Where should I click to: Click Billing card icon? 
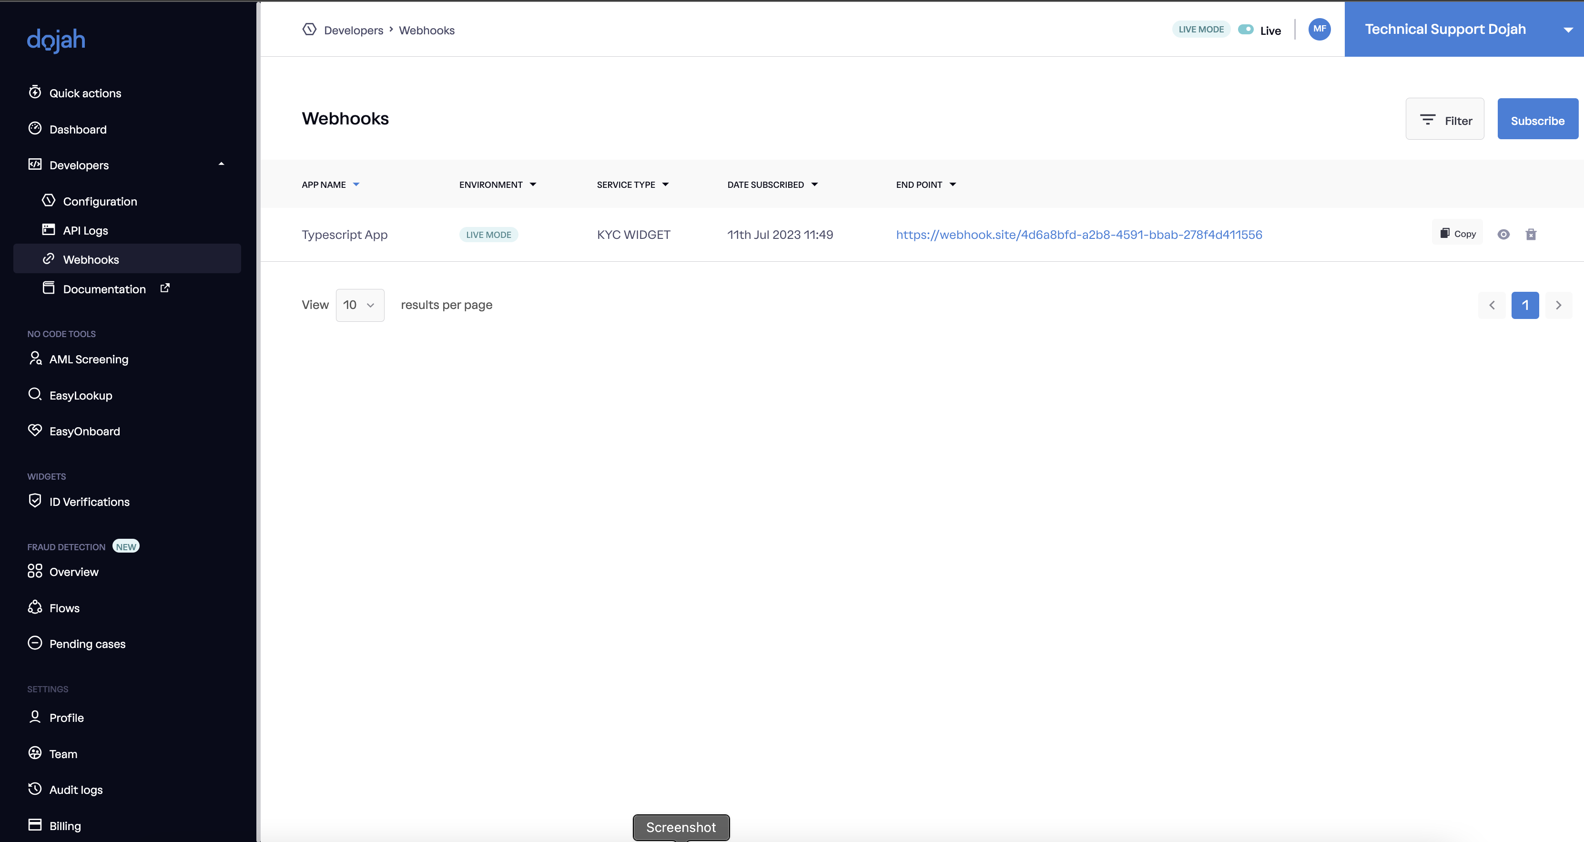35,825
